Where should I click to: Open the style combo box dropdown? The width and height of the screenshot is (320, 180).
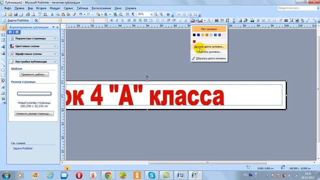(59, 20)
